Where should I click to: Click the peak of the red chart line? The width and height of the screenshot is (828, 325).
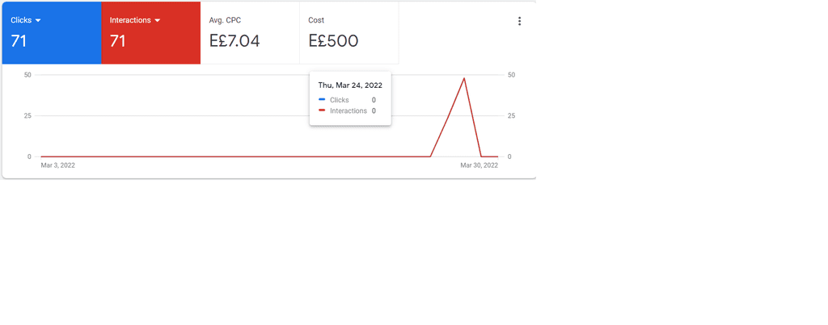[464, 78]
